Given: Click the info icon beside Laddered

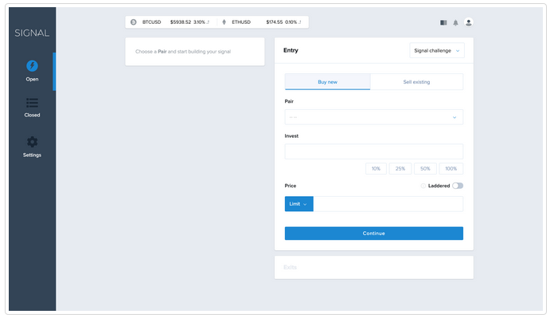Looking at the screenshot, I should [423, 186].
